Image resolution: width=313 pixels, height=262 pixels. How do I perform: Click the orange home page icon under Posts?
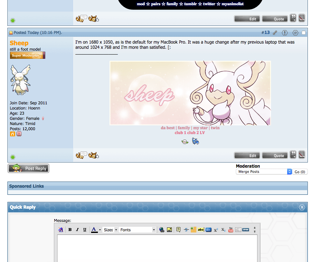tap(13, 134)
